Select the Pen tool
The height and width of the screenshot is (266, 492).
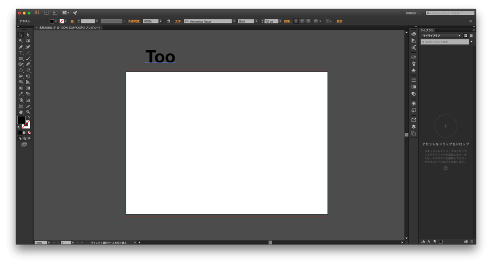click(x=21, y=47)
